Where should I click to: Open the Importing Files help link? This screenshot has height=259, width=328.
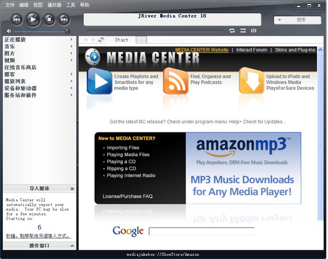(x=123, y=148)
